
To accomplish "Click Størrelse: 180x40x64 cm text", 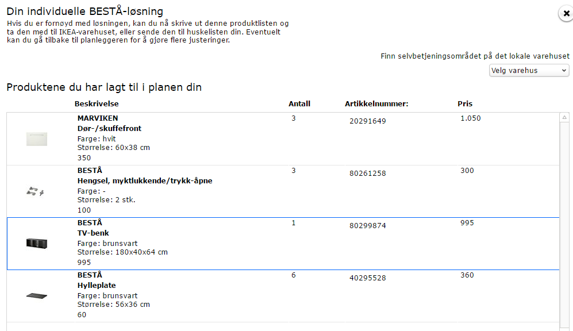I will [122, 252].
